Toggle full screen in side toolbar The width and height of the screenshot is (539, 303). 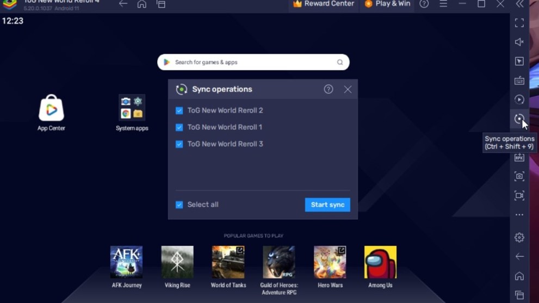tap(519, 23)
